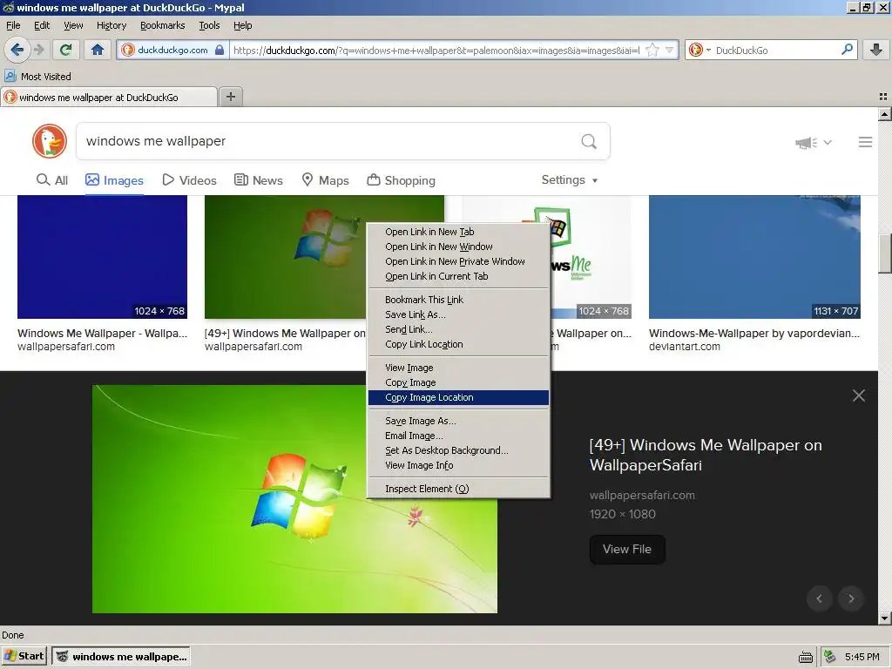Click the Forward navigation arrow
Screen dimensions: 892x669
point(39,50)
